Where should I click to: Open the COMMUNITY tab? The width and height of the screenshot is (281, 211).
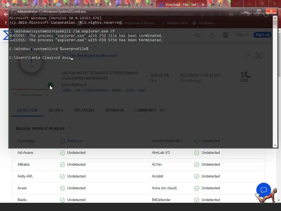coord(150,110)
